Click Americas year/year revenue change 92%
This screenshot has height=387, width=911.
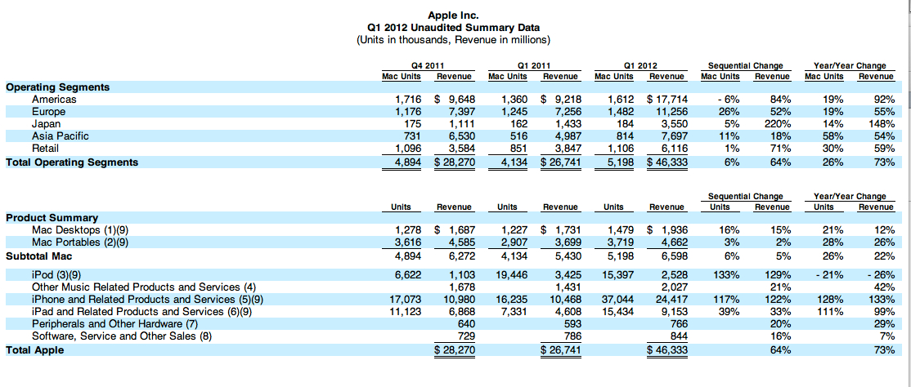[x=884, y=100]
